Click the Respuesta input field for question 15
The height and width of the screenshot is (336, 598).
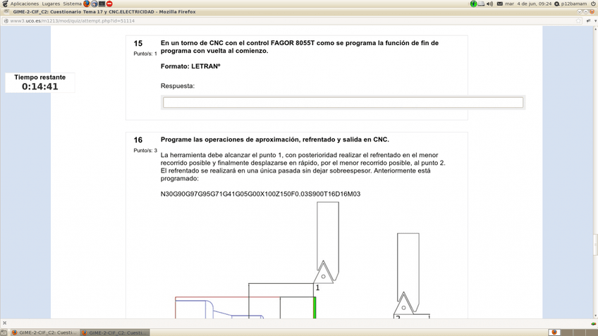point(343,103)
